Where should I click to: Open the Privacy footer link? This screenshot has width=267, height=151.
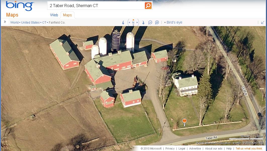coord(170,148)
